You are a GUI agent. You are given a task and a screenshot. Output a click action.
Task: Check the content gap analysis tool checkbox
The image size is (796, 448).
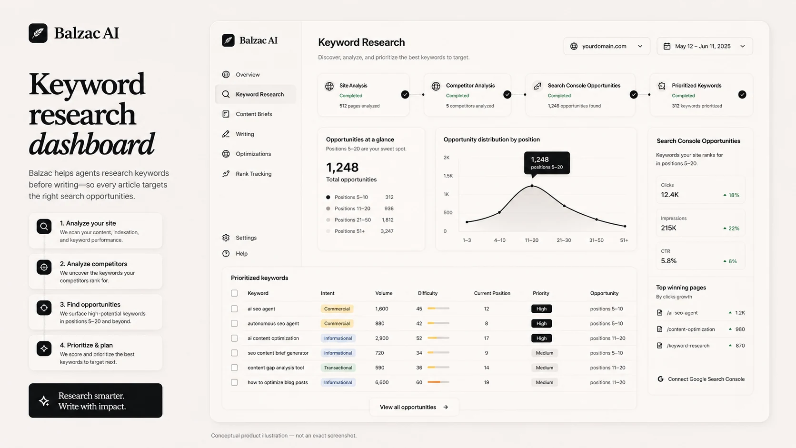234,368
